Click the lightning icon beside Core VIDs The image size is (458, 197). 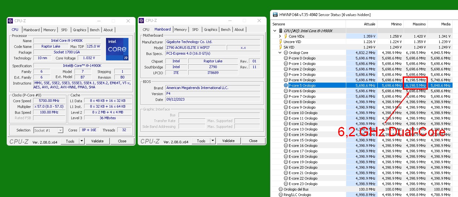[286, 36]
